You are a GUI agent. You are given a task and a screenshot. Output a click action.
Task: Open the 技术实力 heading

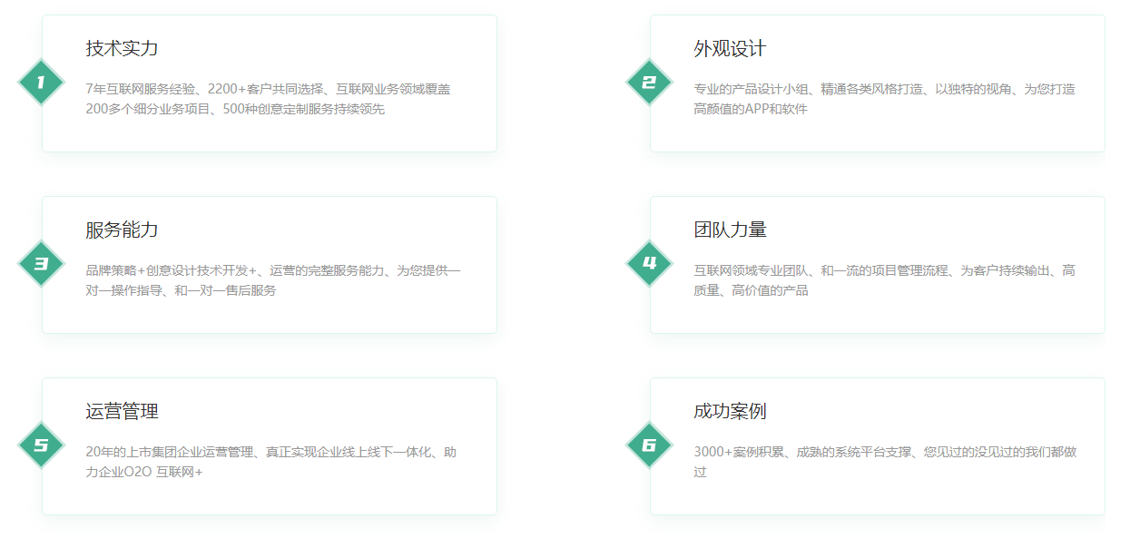tap(122, 49)
